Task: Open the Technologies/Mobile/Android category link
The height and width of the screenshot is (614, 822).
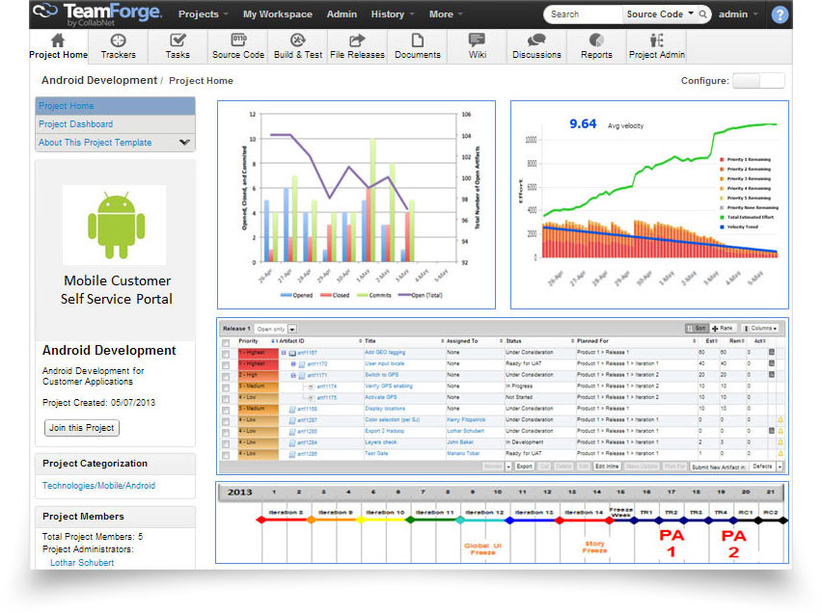Action: click(x=98, y=486)
